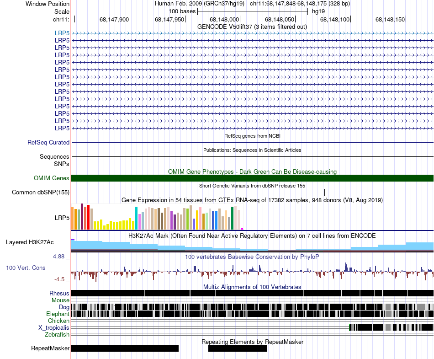Click the Dog alignment label

[64, 307]
